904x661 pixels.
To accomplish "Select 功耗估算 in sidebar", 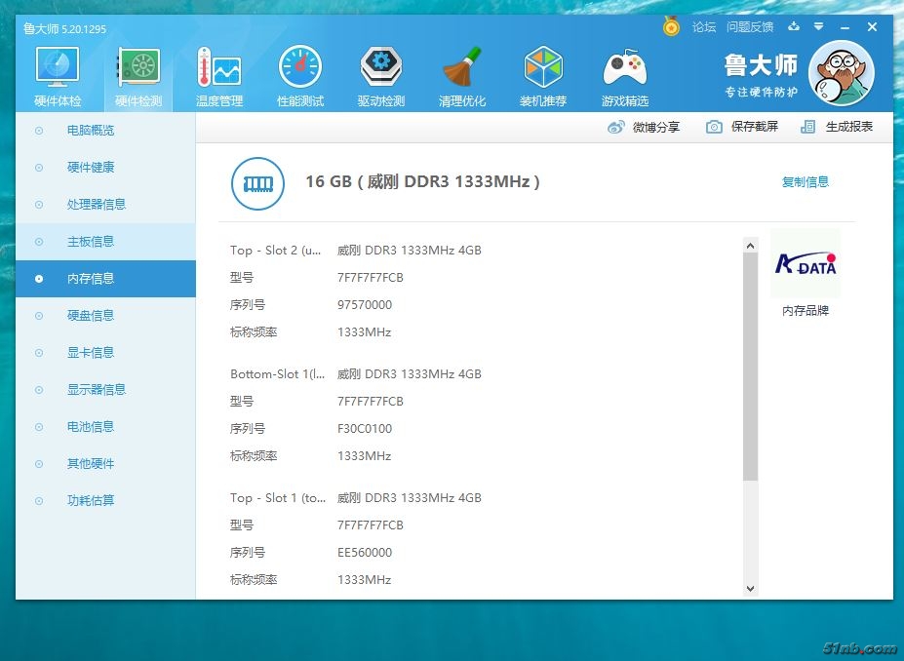I will [x=105, y=500].
